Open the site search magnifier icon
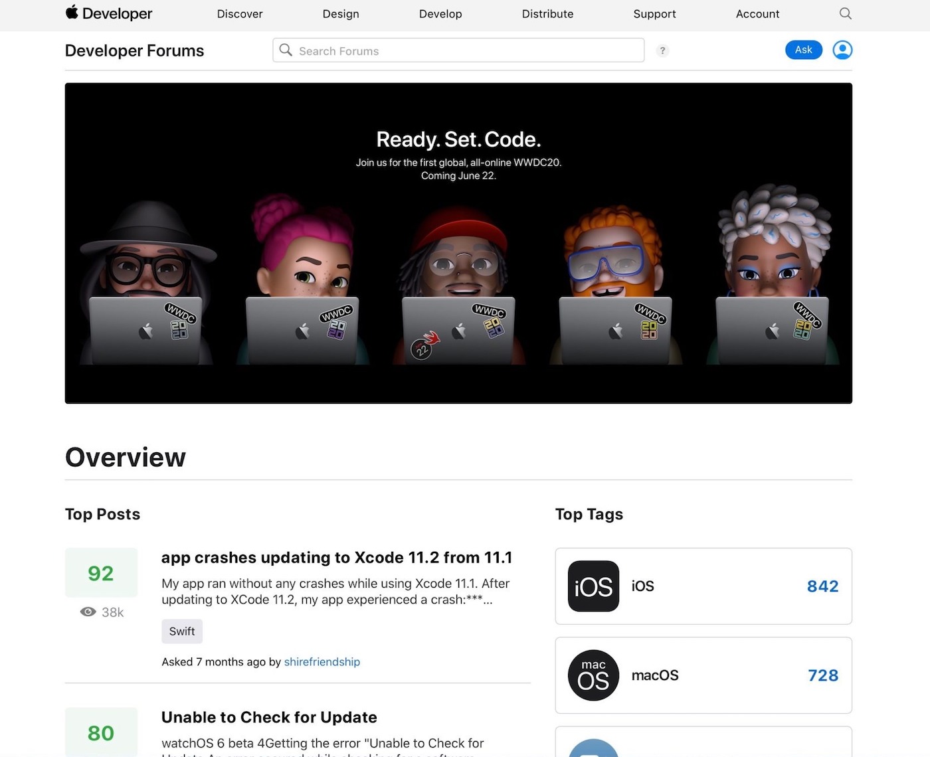This screenshot has width=930, height=757. click(x=845, y=13)
